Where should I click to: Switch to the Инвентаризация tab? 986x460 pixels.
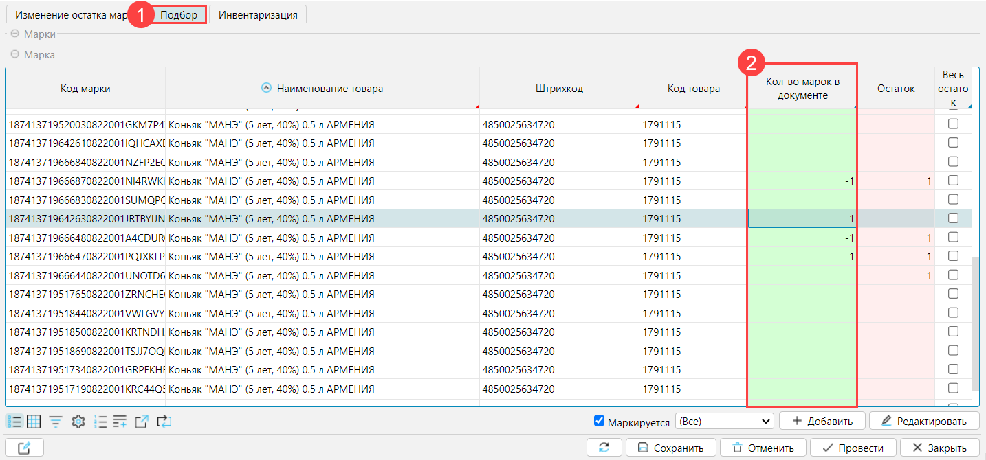[x=258, y=14]
